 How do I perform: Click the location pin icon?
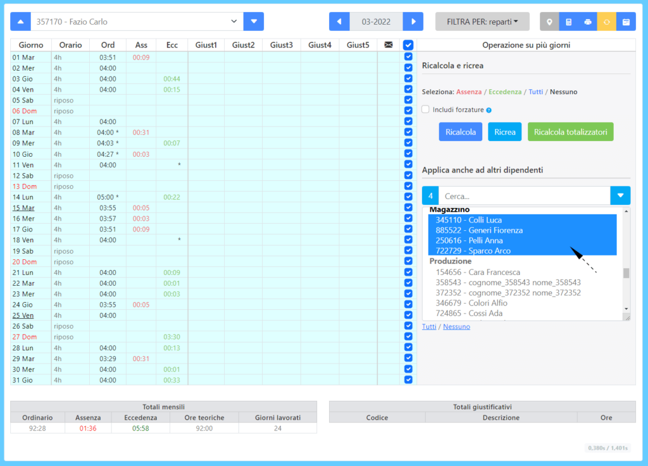(x=549, y=22)
